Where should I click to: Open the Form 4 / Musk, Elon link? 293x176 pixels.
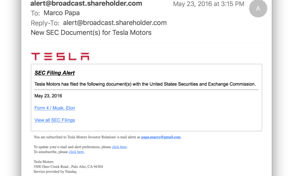(55, 108)
